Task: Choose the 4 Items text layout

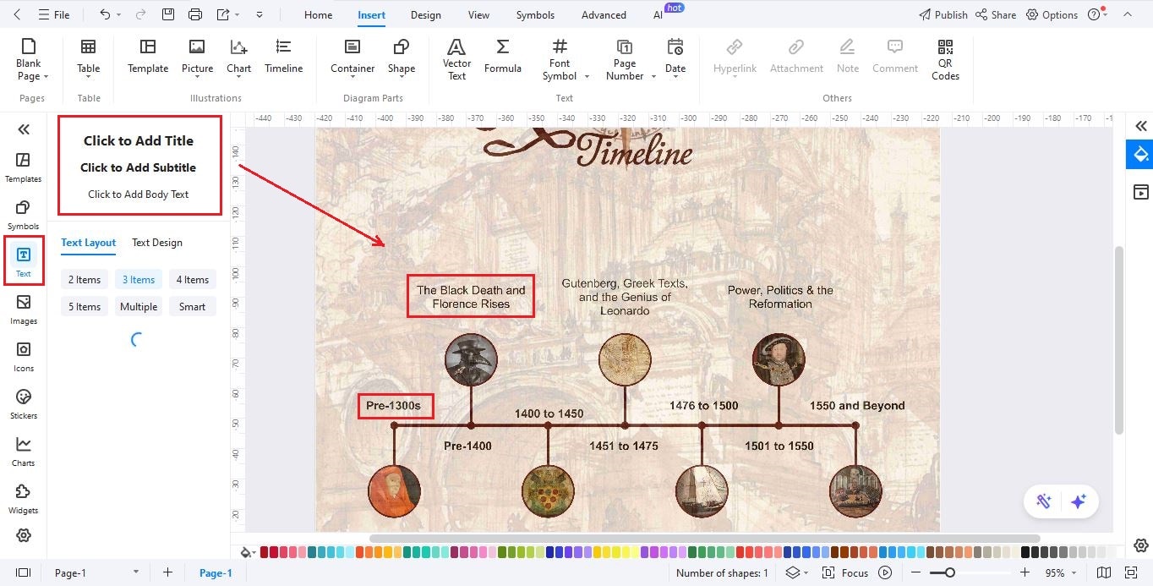Action: point(193,280)
